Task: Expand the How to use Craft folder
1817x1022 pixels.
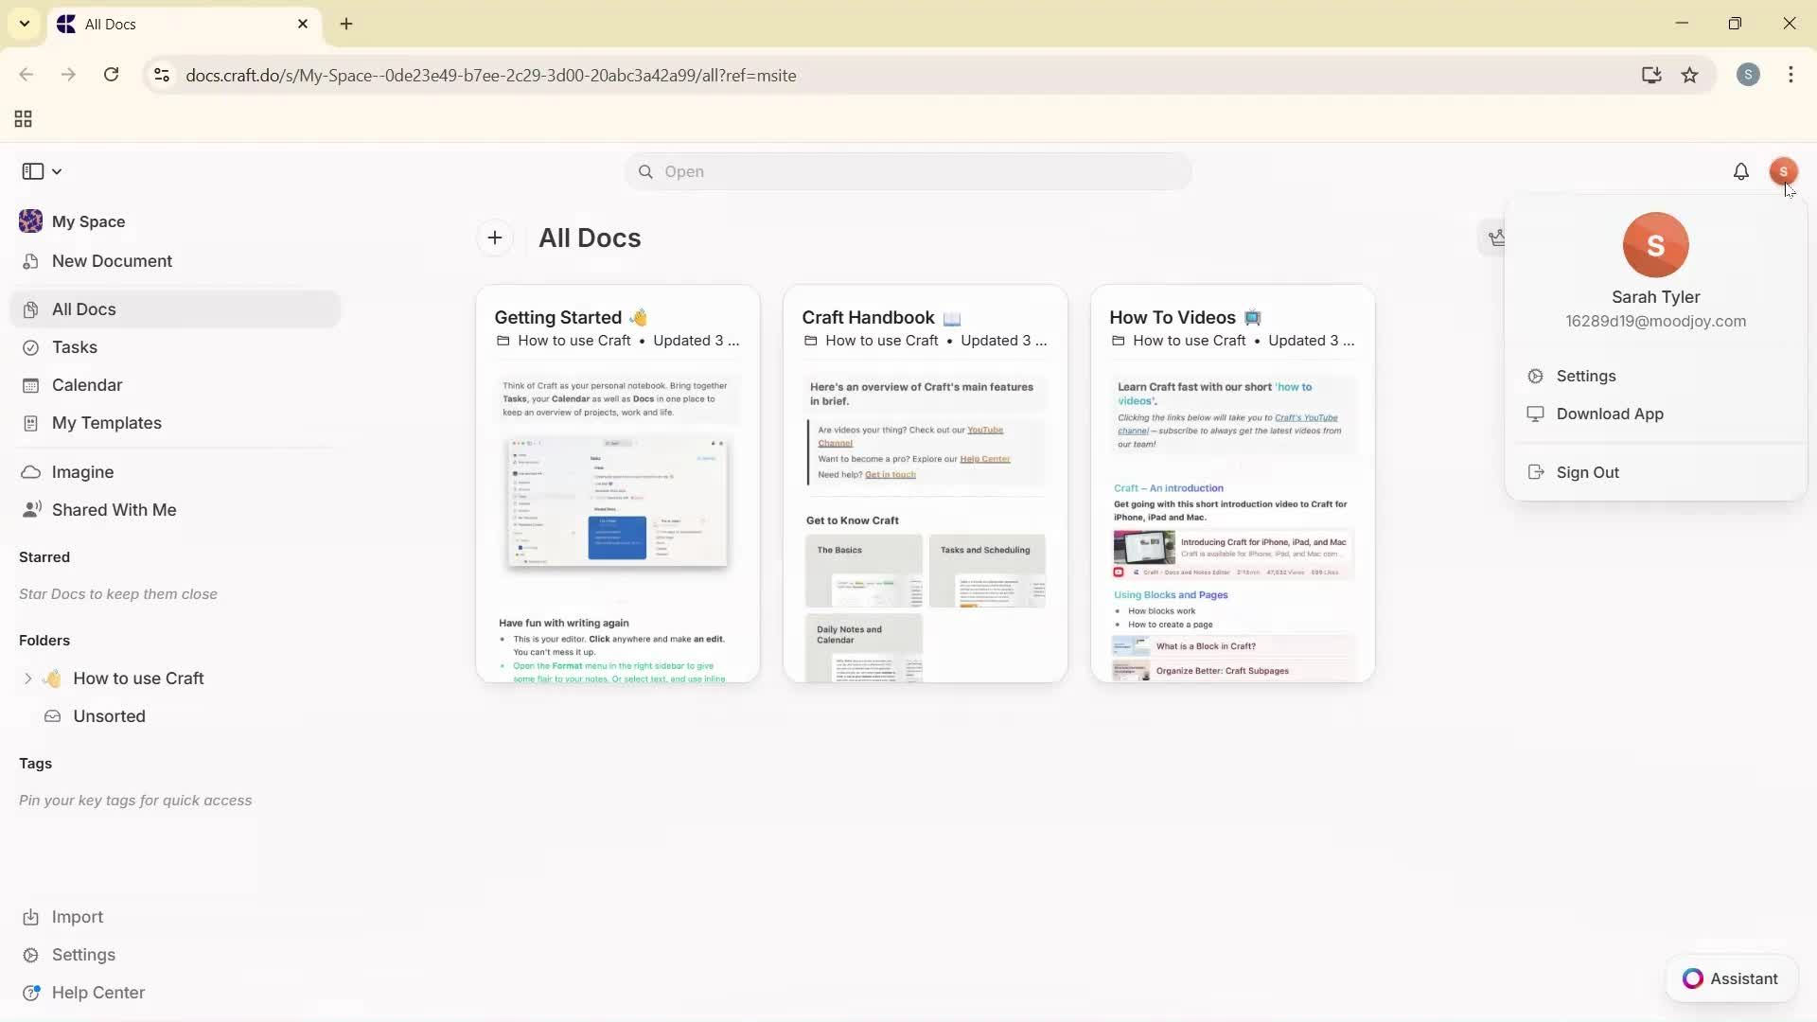Action: 27,678
